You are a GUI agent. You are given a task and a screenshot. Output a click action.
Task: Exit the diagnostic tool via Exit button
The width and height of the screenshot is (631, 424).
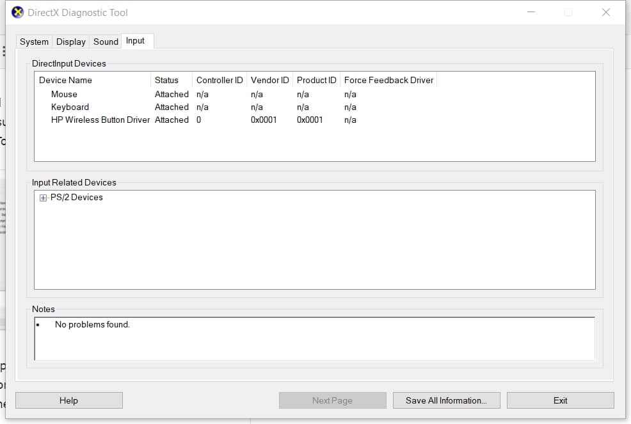pyautogui.click(x=560, y=400)
